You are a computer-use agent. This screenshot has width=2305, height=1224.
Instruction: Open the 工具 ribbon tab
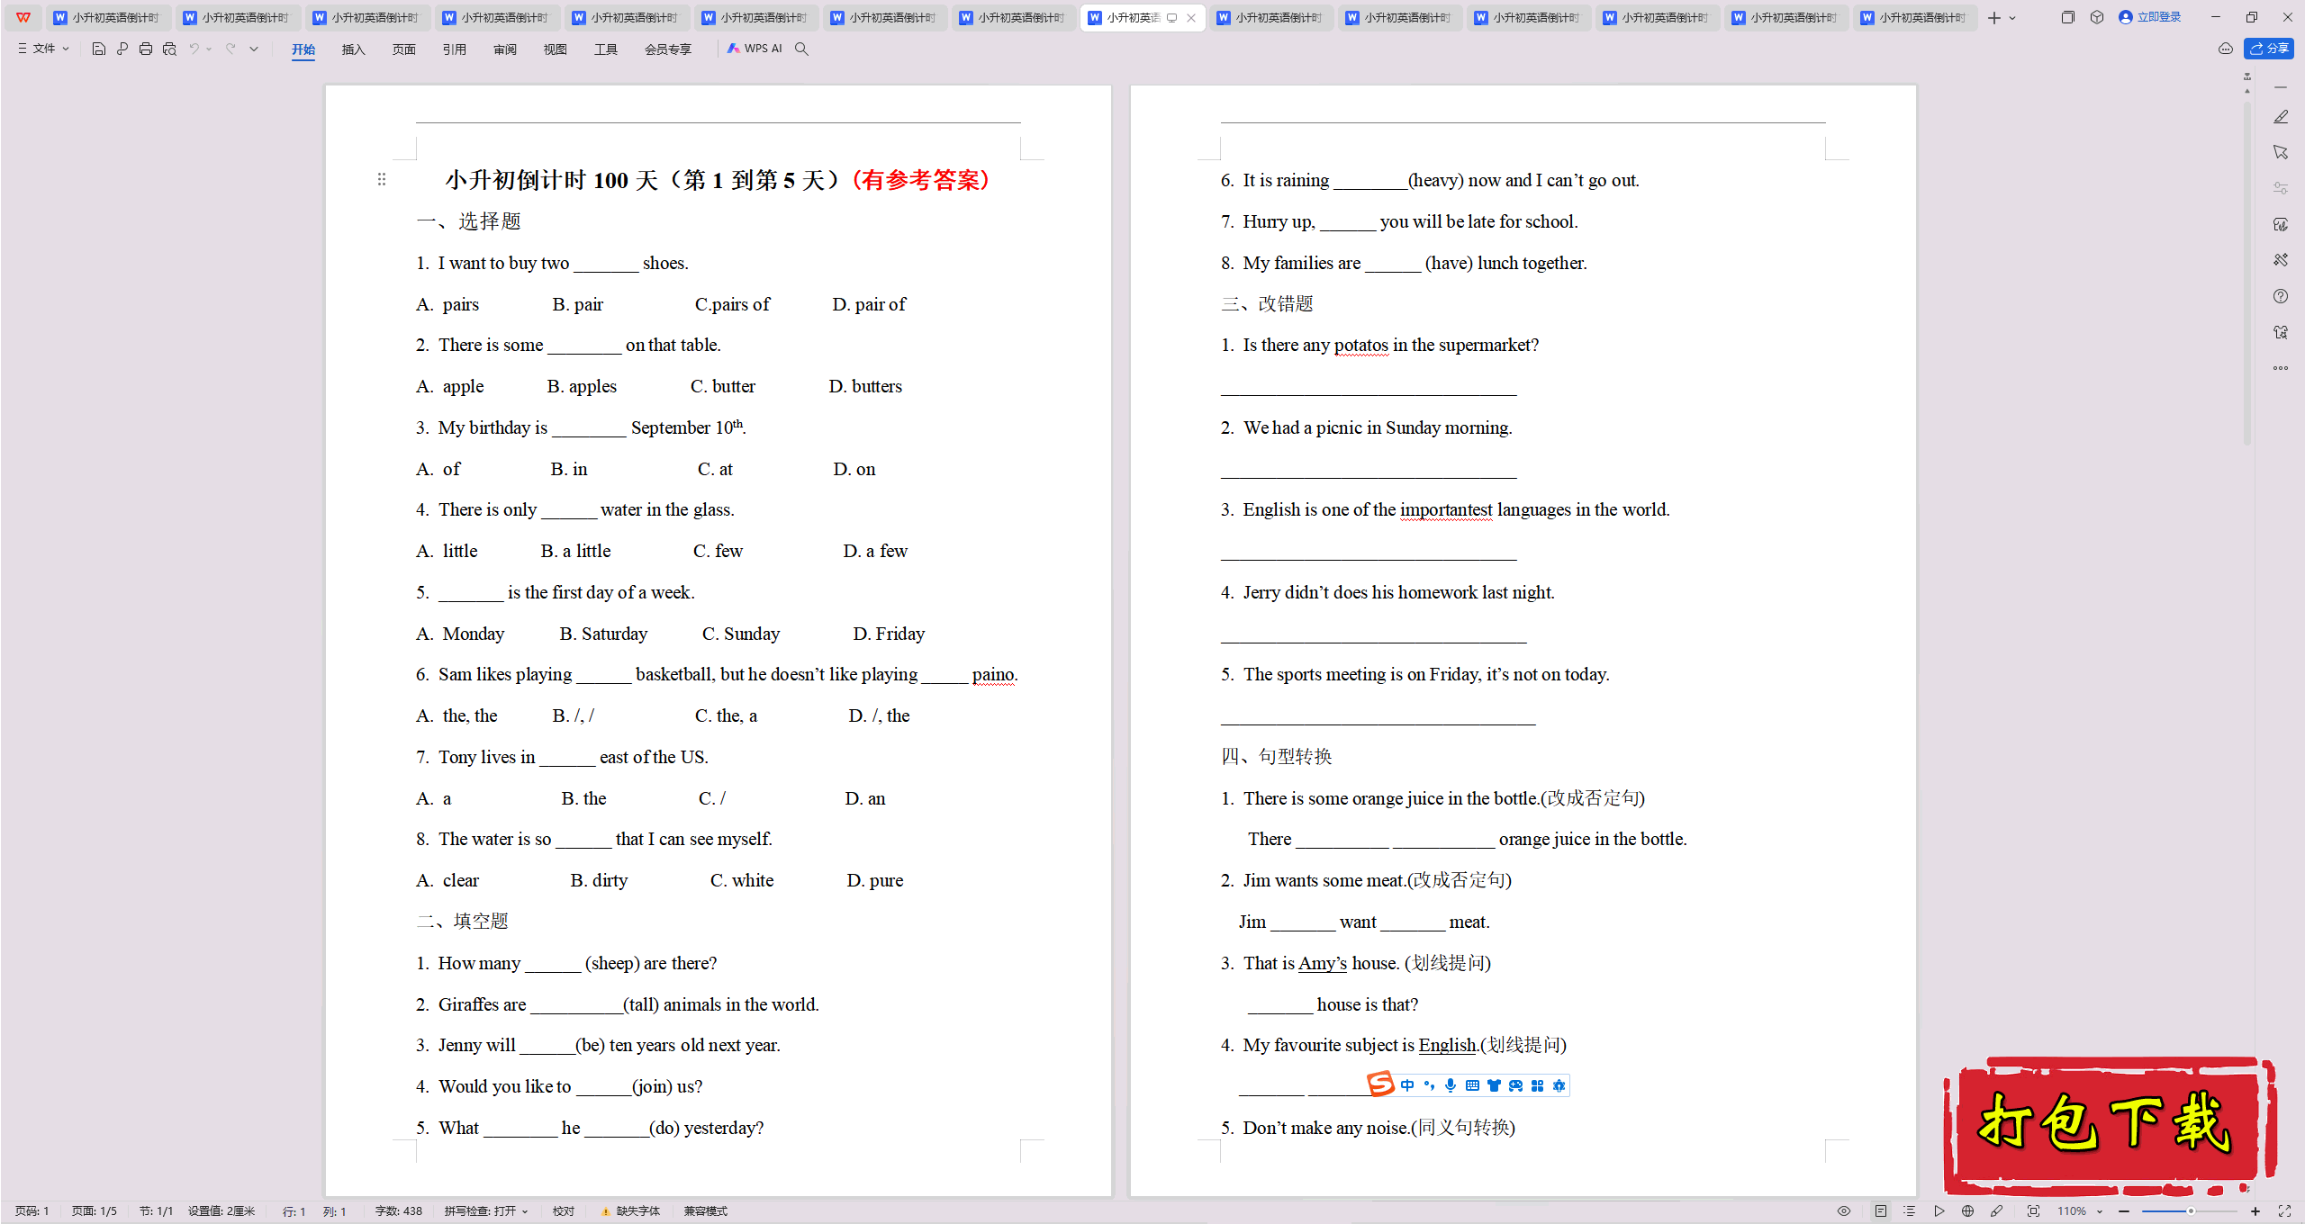coord(606,49)
